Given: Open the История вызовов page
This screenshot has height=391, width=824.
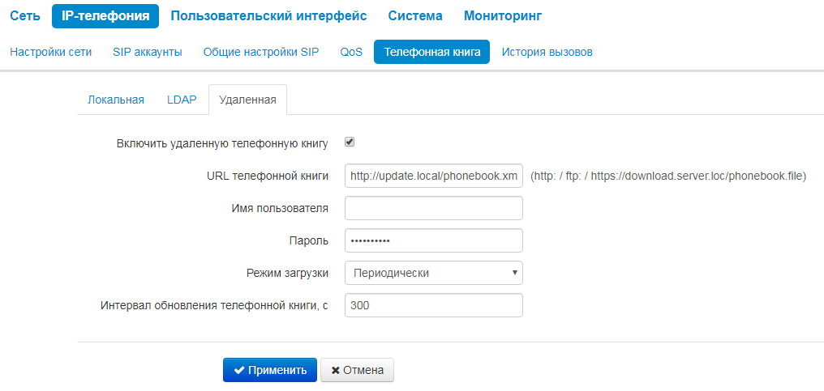Looking at the screenshot, I should pos(547,52).
